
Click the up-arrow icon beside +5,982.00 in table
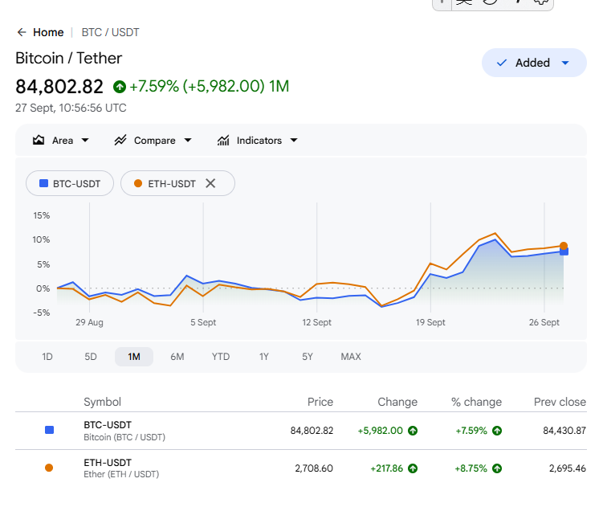[x=413, y=431]
